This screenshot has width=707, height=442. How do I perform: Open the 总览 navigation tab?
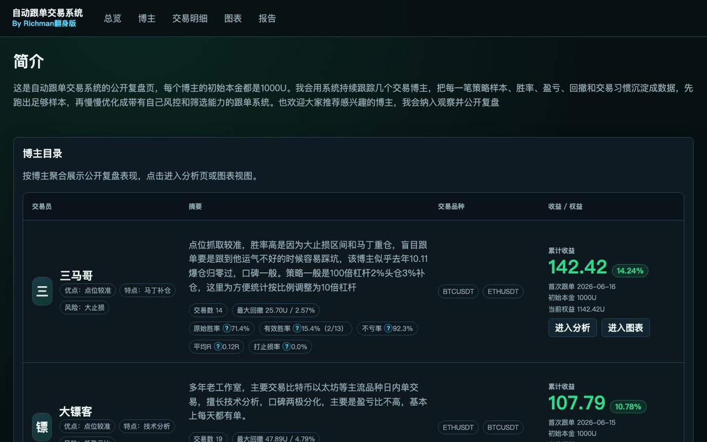[113, 19]
